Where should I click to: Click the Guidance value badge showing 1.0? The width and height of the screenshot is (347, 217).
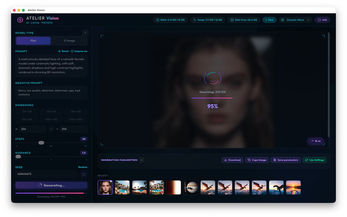(x=84, y=153)
